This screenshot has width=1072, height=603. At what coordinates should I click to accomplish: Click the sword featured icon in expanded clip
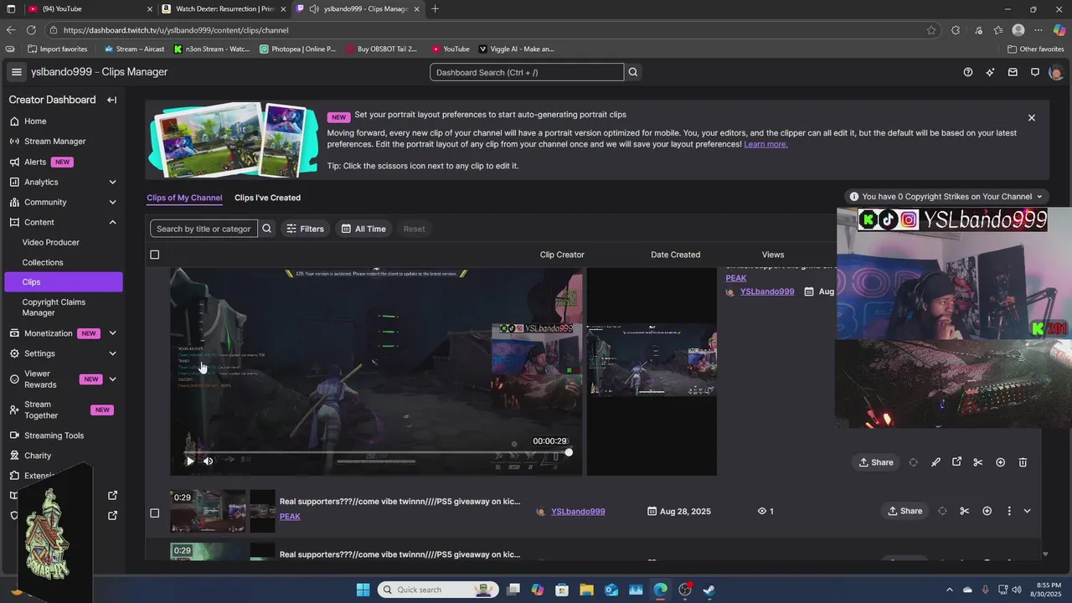click(x=935, y=462)
